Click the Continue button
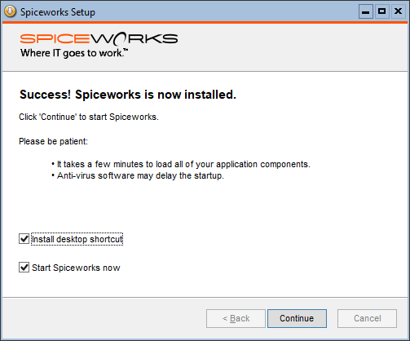This screenshot has width=410, height=341. (297, 318)
